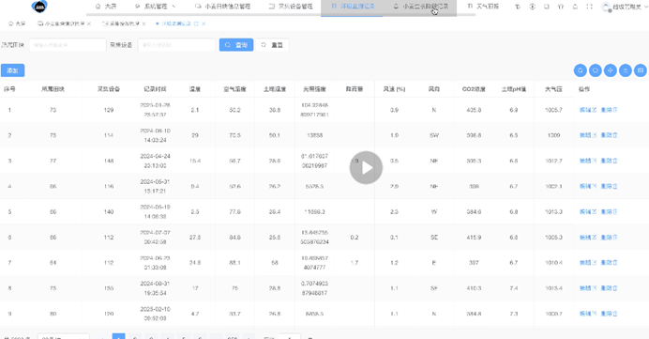Edit record row 5

tap(588, 212)
